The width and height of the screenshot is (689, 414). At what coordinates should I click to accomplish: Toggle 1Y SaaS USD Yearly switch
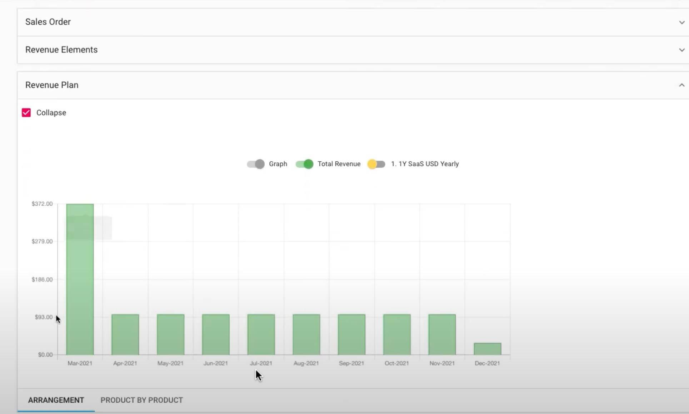tap(376, 164)
